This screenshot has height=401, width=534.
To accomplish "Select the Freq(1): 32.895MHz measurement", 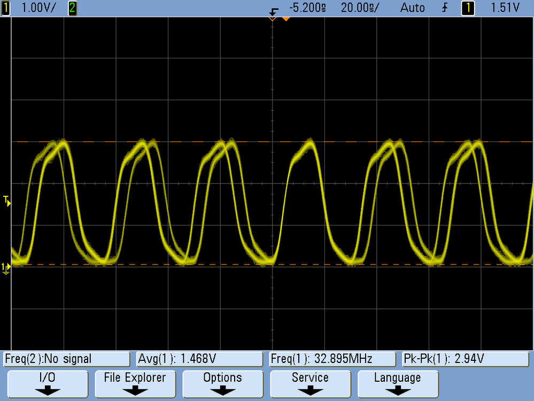I will tap(332, 359).
